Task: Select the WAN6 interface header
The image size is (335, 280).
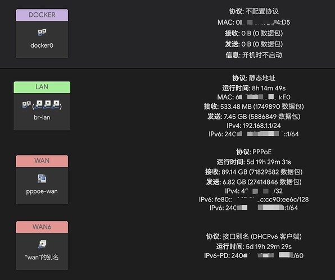Action: click(x=42, y=227)
